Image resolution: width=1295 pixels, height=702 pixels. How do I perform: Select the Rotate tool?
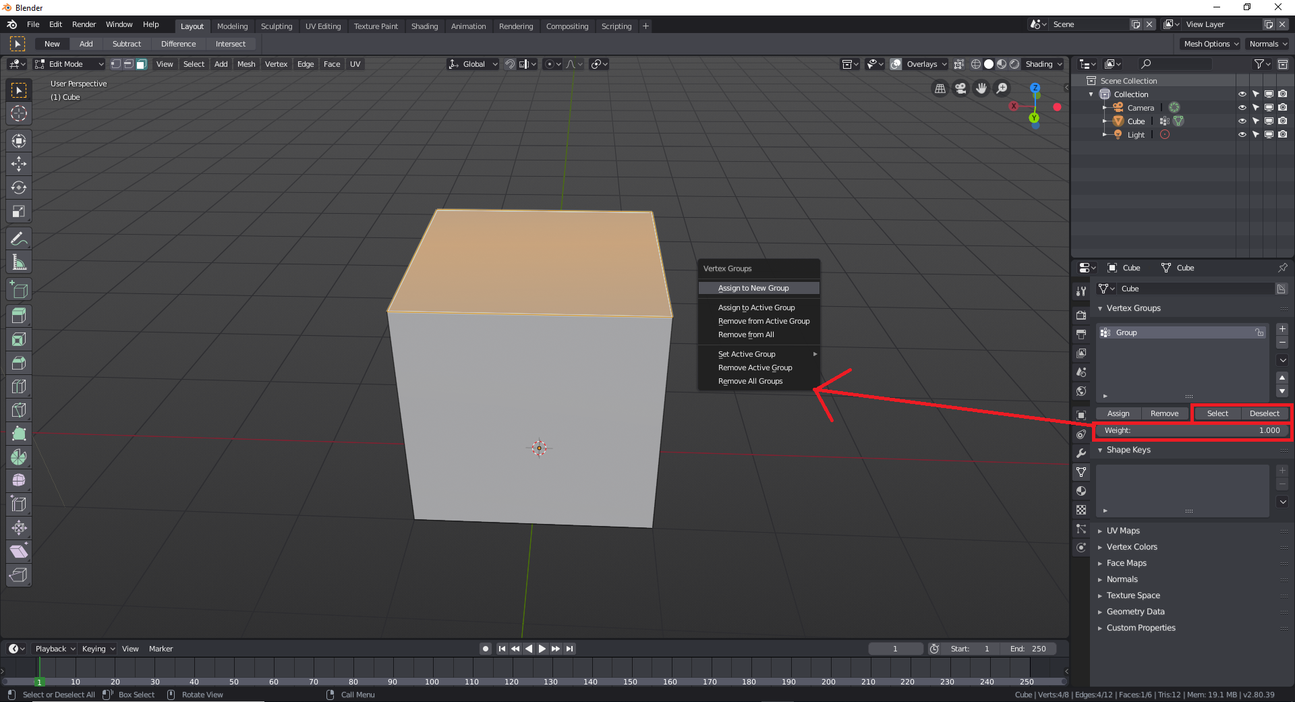click(x=19, y=187)
